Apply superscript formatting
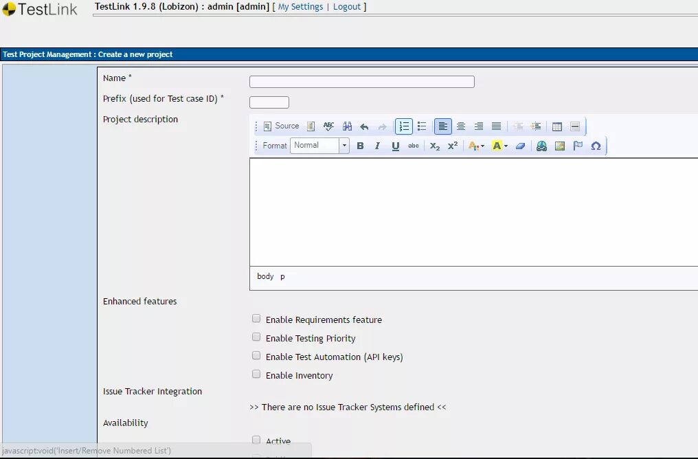Viewport: 698px width, 459px height. 453,146
